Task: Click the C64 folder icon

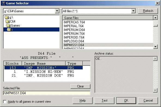Action: (7, 21)
